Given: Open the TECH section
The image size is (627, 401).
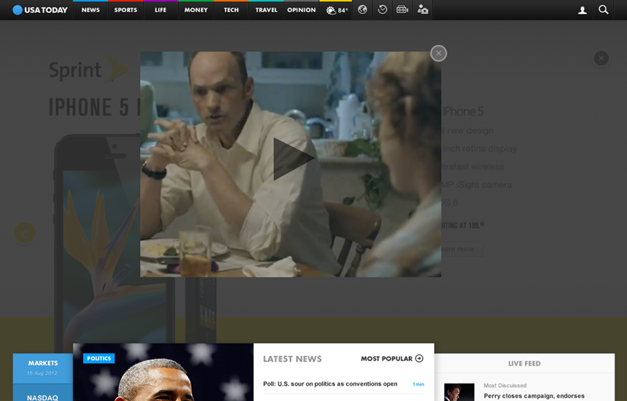Looking at the screenshot, I should pos(231,10).
